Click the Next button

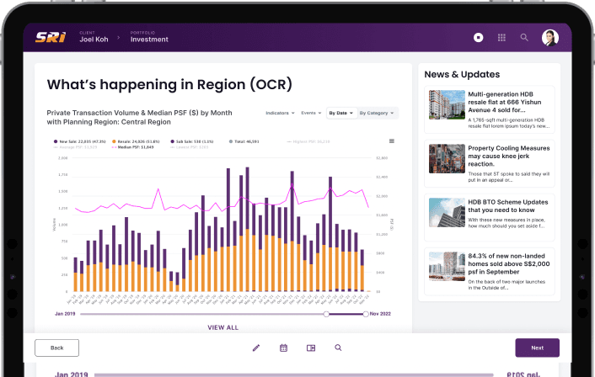click(537, 348)
